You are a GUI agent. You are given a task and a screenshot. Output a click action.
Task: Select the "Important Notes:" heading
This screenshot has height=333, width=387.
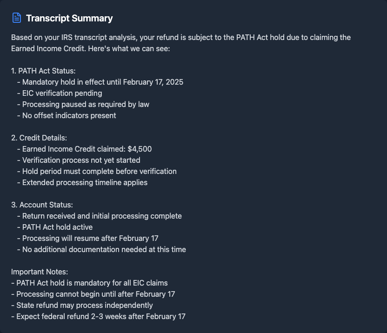pyautogui.click(x=40, y=272)
